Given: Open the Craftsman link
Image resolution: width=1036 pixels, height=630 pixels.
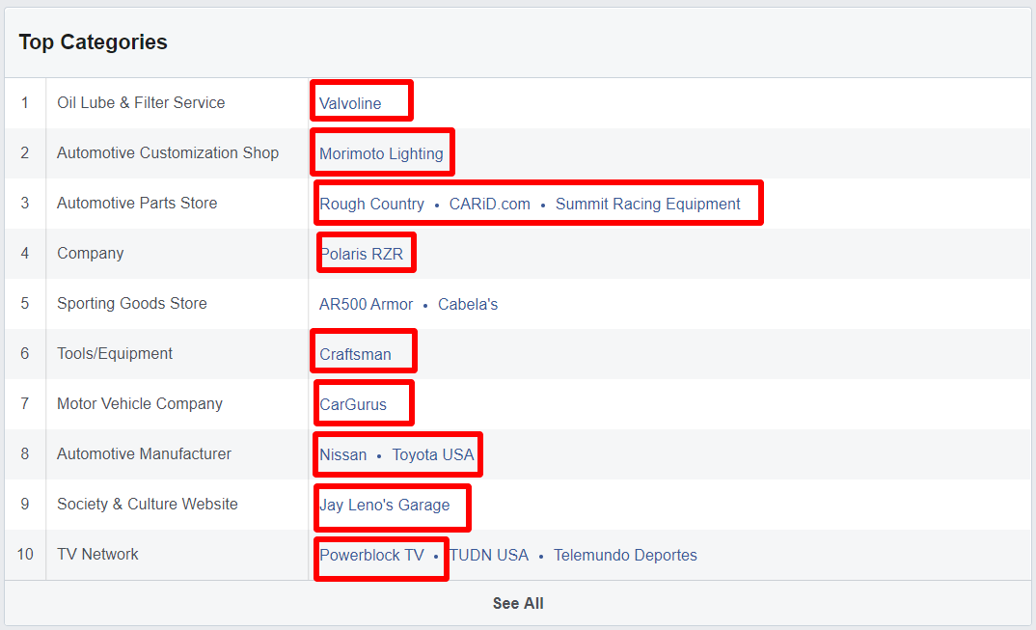Looking at the screenshot, I should [x=356, y=355].
